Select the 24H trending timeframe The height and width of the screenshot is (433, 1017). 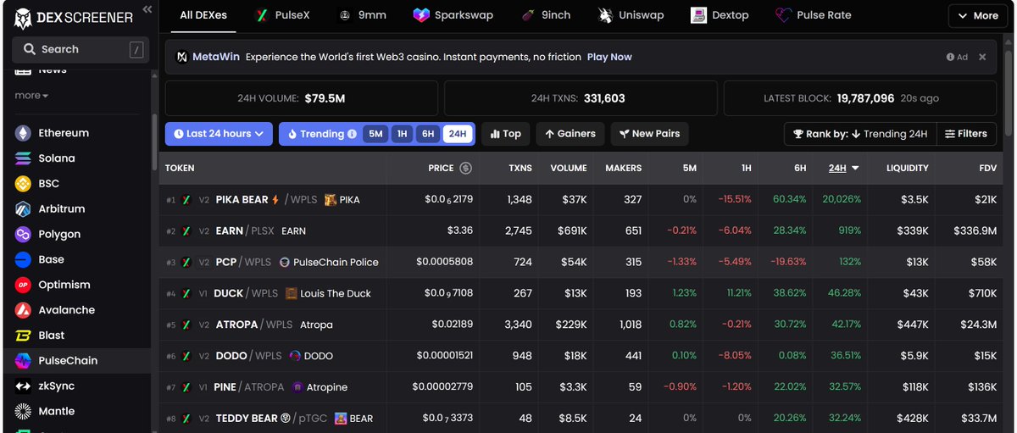[x=458, y=134]
